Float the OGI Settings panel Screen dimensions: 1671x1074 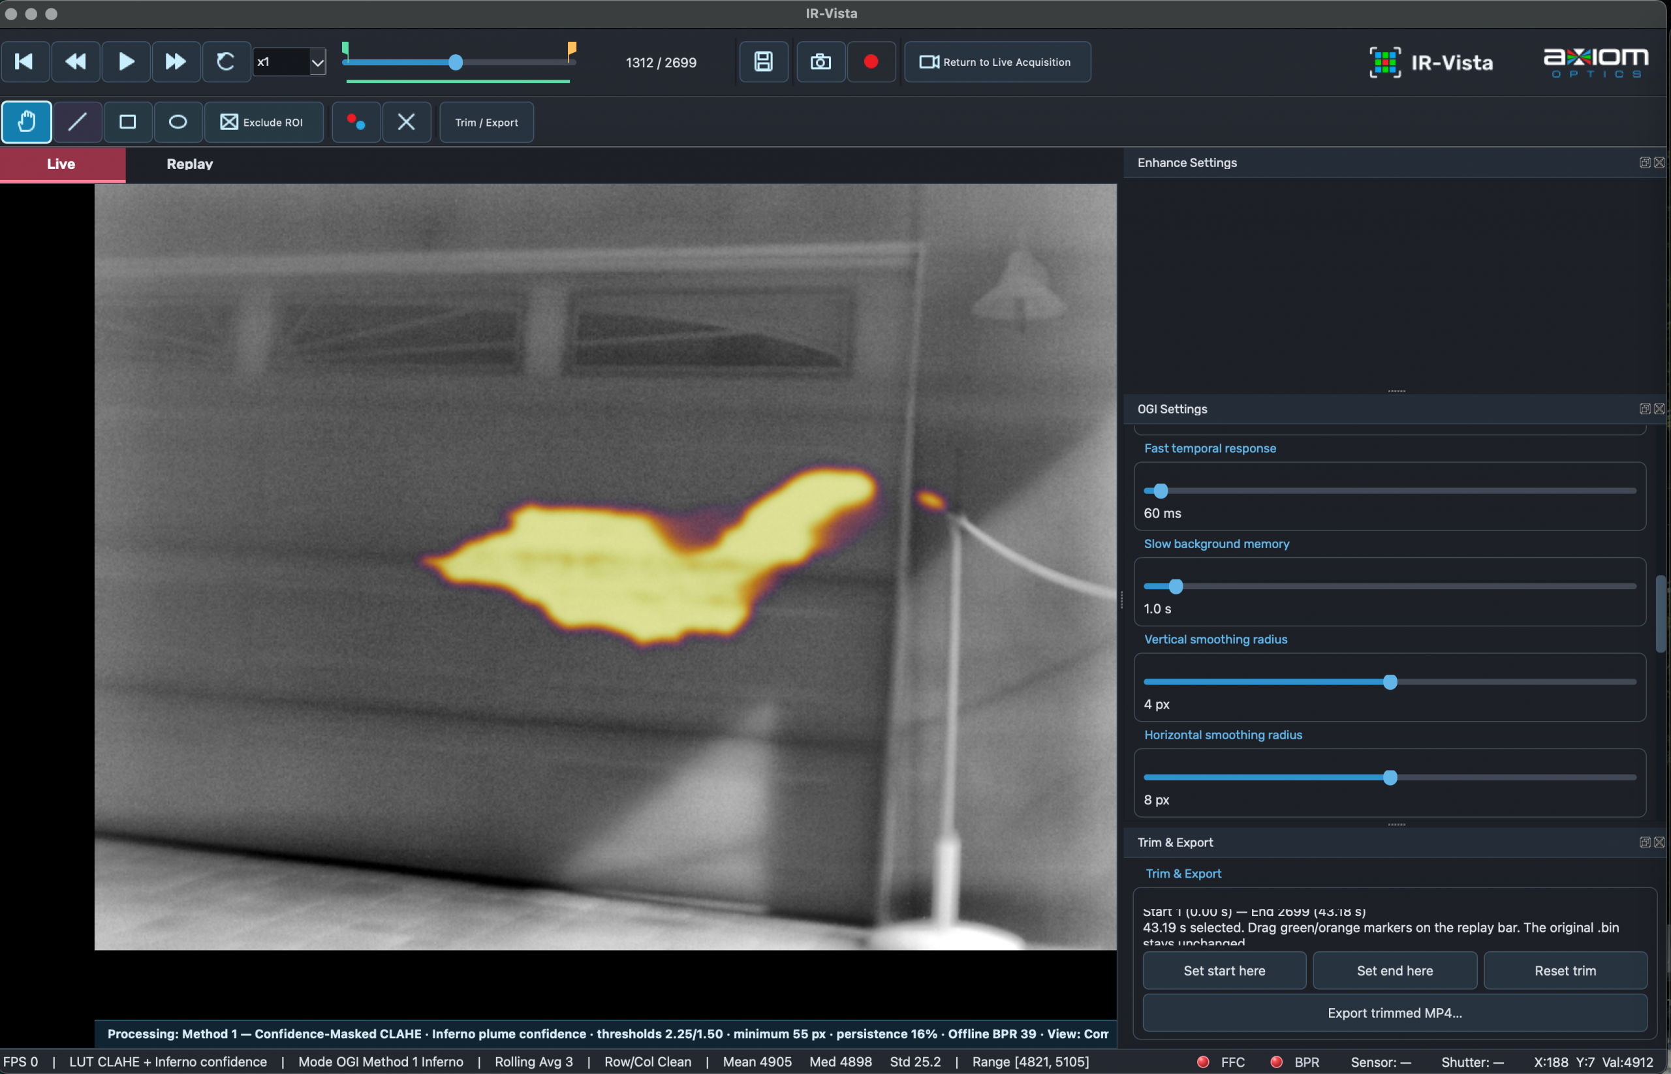pyautogui.click(x=1644, y=408)
